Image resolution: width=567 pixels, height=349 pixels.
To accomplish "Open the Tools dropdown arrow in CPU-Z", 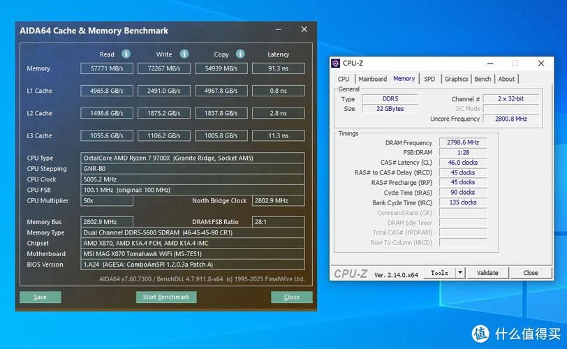I will click(460, 273).
